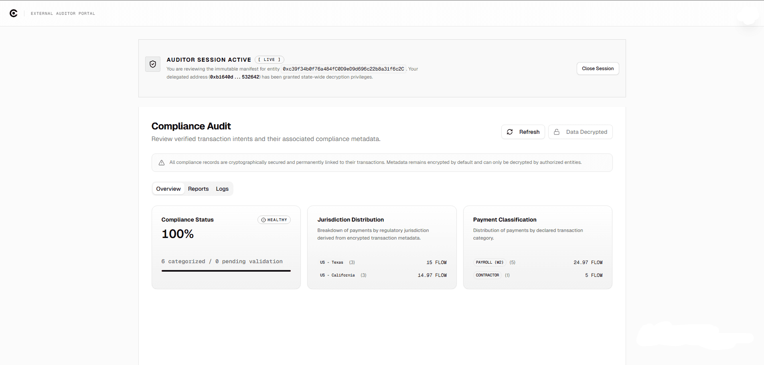
Task: Click the refresh arrows icon
Action: tap(510, 132)
